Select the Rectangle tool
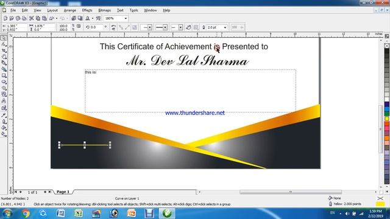 4,75
